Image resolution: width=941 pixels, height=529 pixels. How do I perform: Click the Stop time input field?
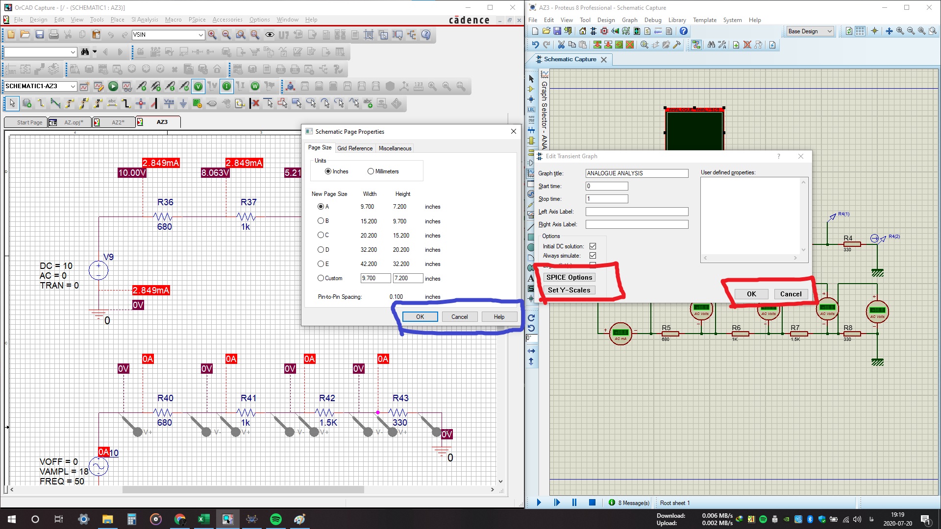coord(607,199)
